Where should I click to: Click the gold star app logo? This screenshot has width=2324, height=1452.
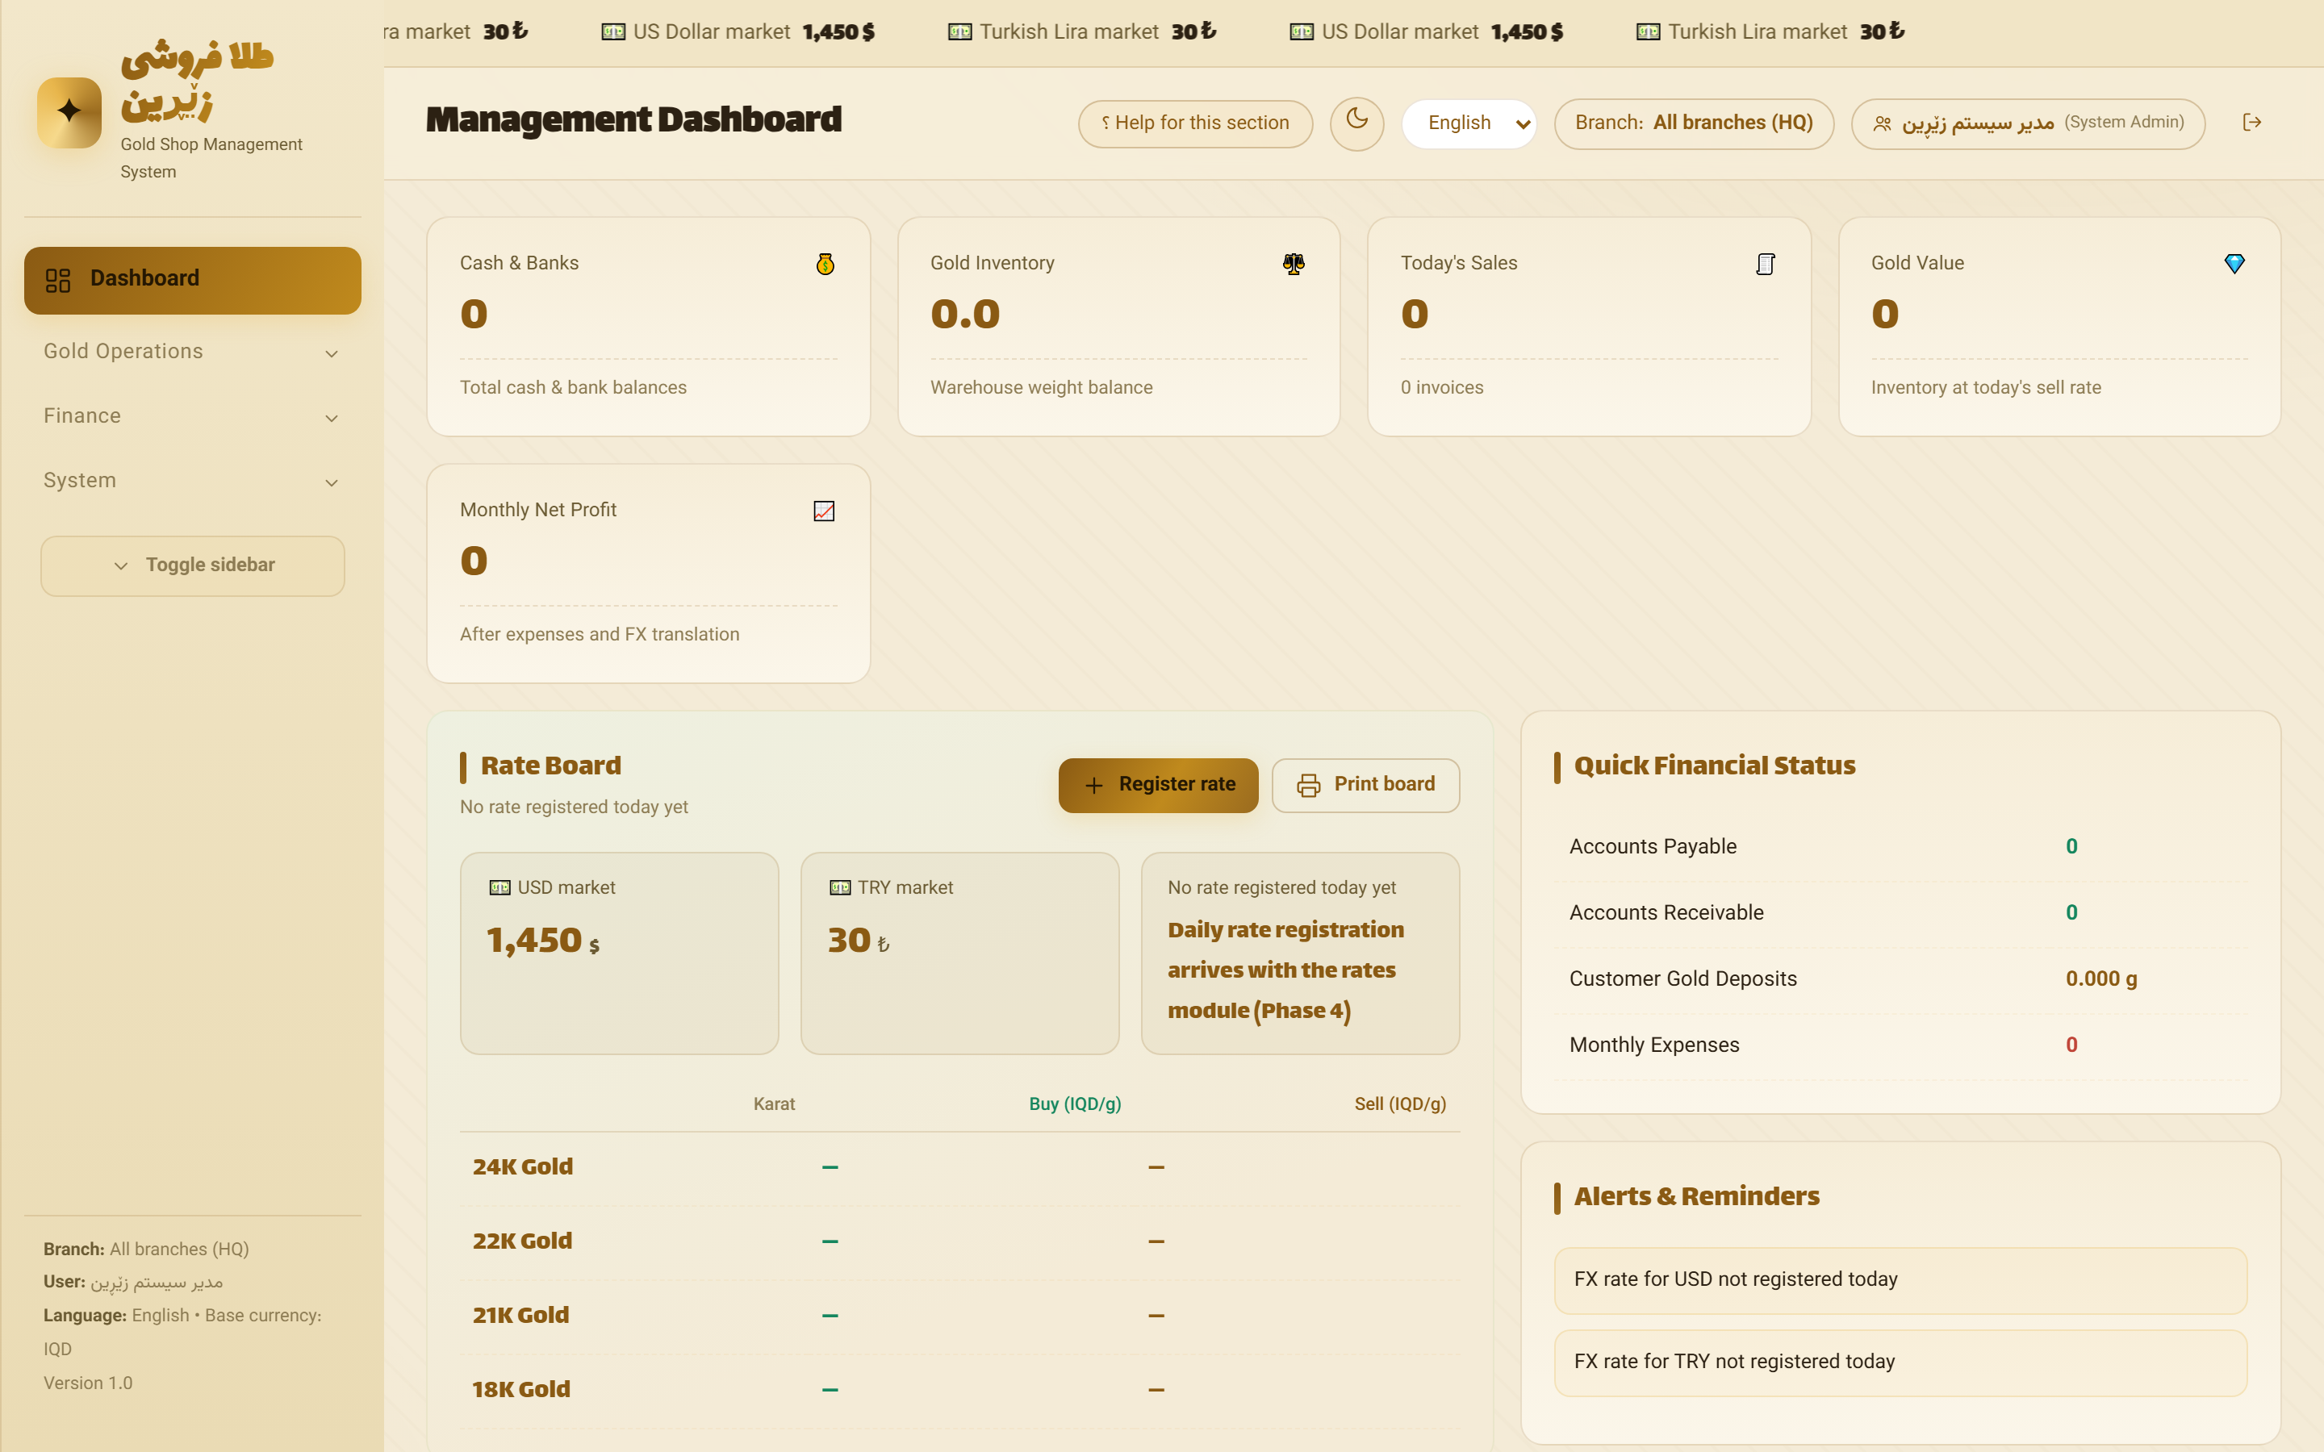pos(69,112)
